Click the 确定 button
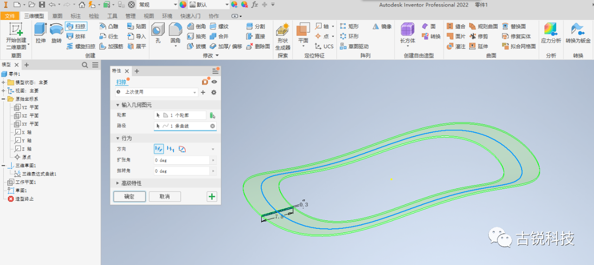594x265 pixels. coord(129,197)
